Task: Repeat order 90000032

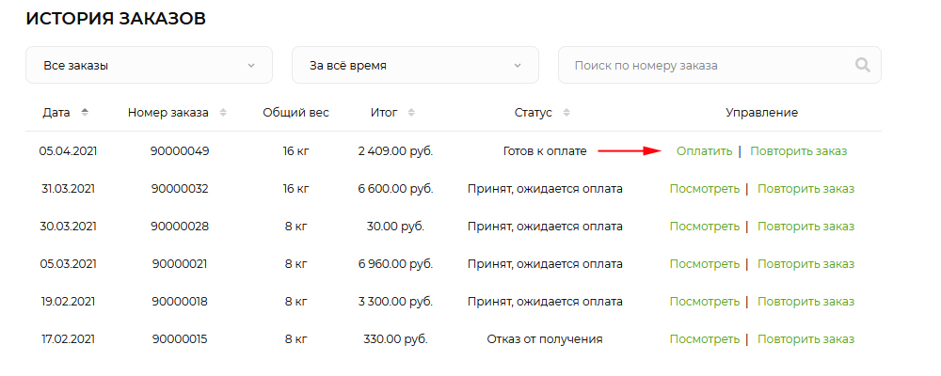Action: (x=805, y=188)
